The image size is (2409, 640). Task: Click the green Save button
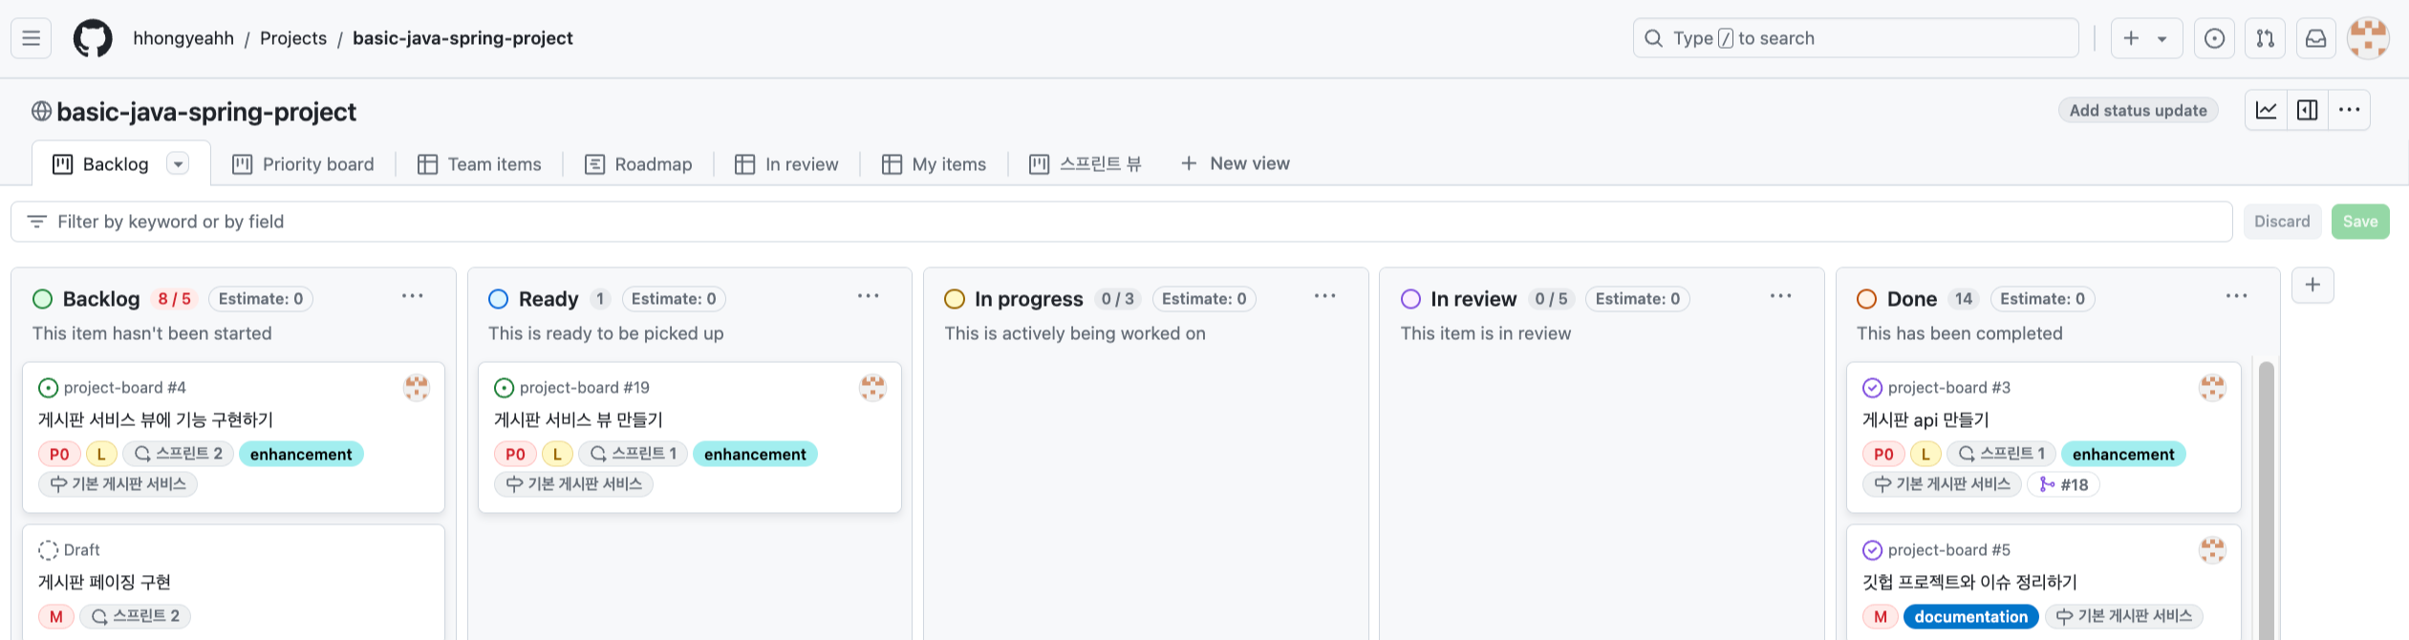click(2360, 222)
